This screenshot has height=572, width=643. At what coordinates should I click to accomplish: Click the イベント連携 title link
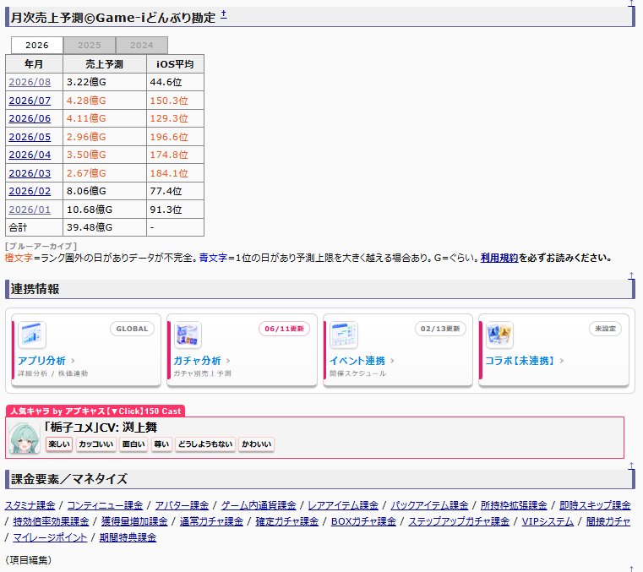[357, 361]
